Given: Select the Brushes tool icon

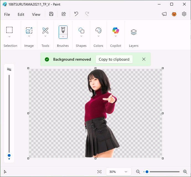Looking at the screenshot, I should point(63,30).
